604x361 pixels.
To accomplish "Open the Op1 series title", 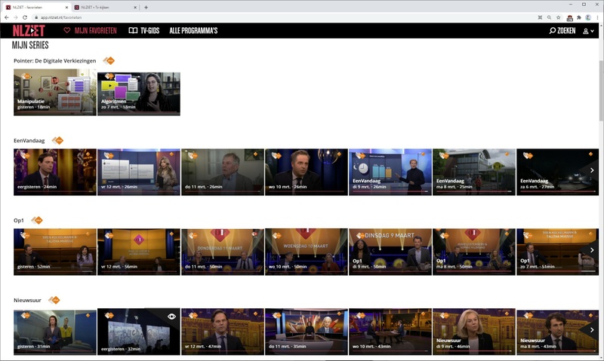I will pos(18,220).
